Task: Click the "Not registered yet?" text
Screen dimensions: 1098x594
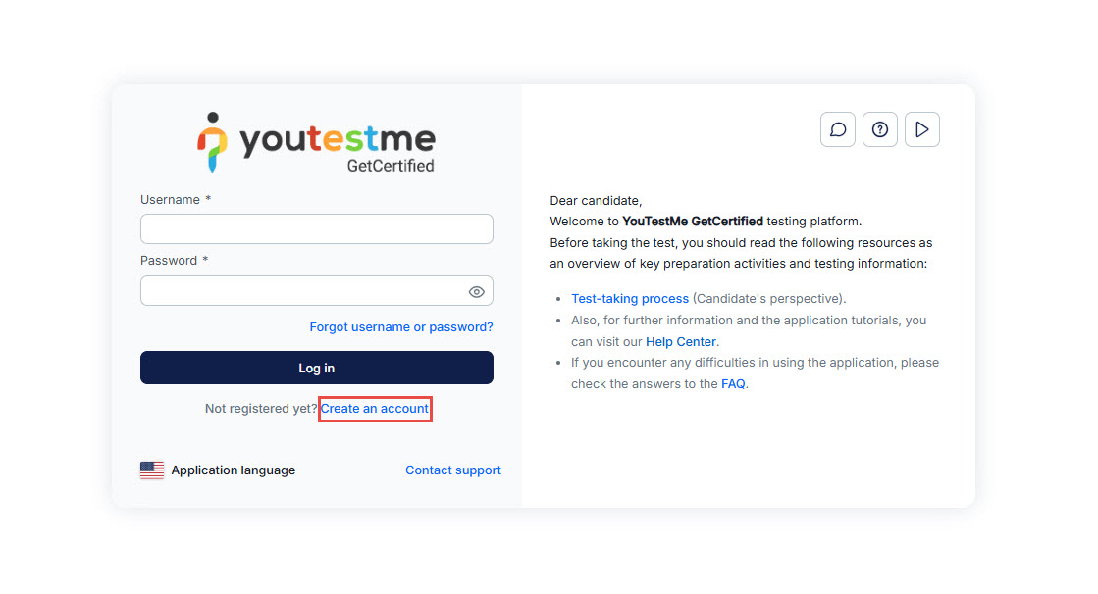Action: [x=260, y=409]
